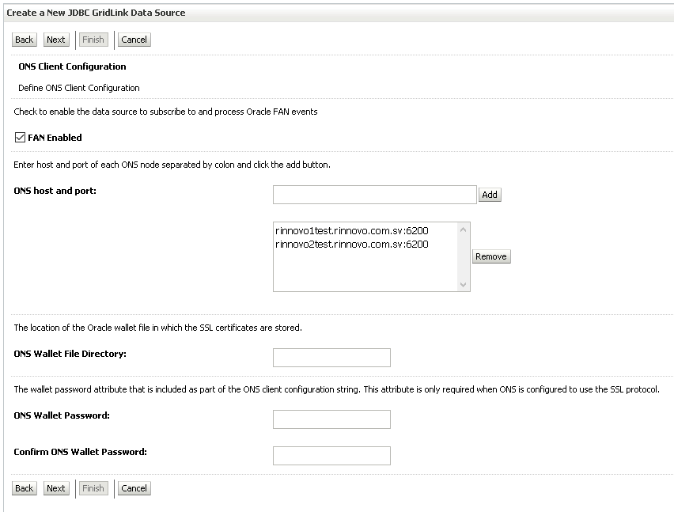Focus the ONS host and port field

(374, 195)
